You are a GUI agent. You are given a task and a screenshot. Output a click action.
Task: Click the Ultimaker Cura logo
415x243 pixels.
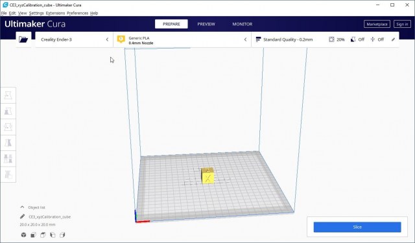(x=35, y=24)
